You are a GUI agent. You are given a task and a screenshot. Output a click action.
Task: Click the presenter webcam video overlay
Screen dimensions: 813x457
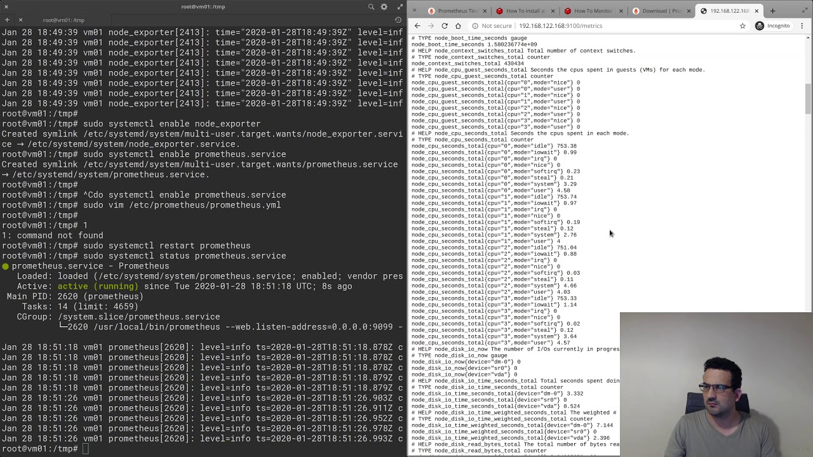(x=716, y=384)
